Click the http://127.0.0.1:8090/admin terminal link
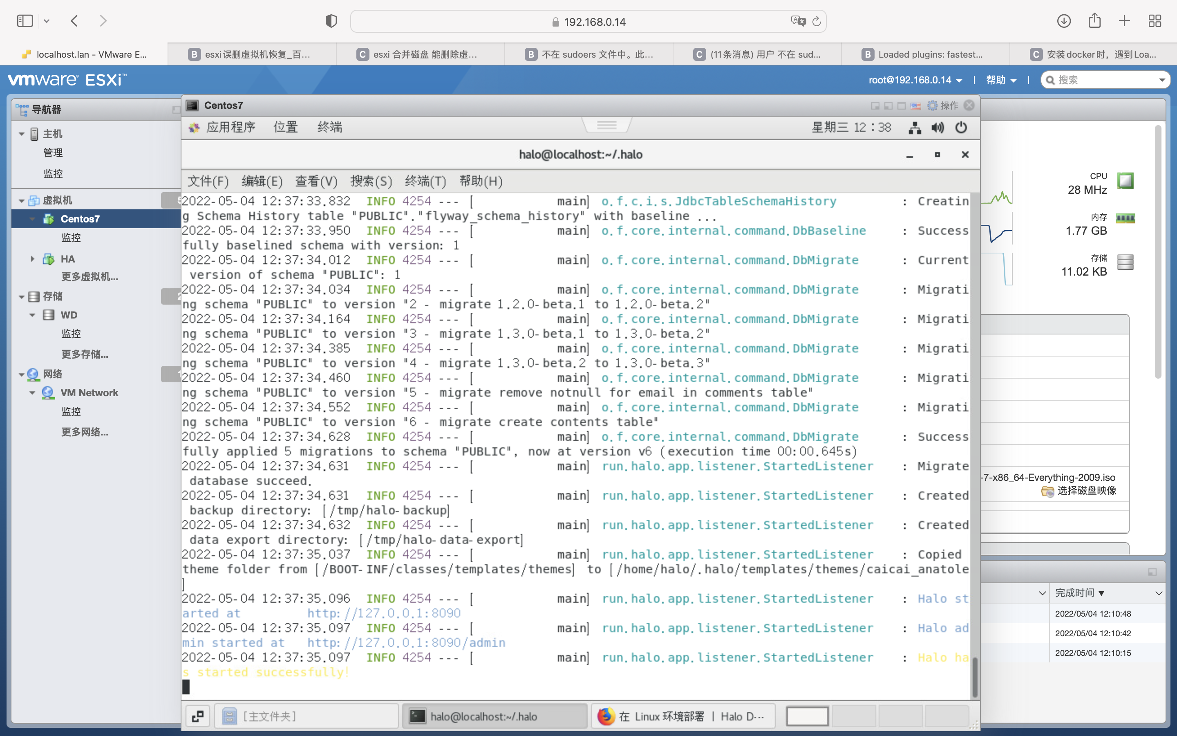Screen dimensions: 1177x736 pos(406,643)
